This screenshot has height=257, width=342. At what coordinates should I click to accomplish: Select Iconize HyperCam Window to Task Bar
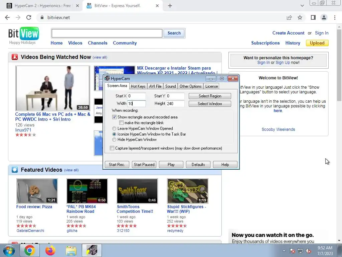click(114, 134)
